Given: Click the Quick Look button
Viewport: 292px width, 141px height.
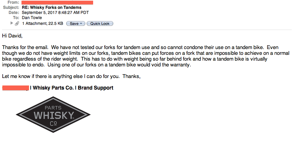Looking at the screenshot, I should [100, 23].
